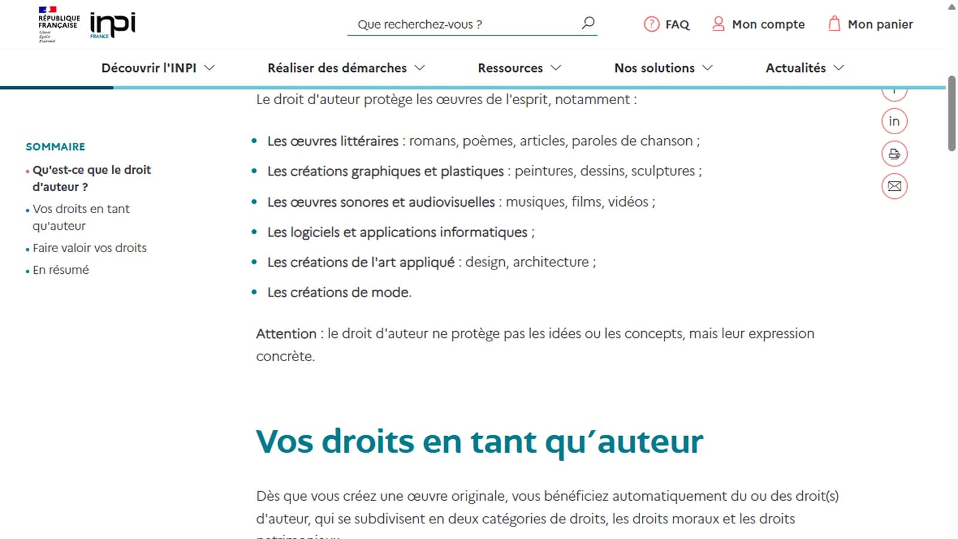Share the page on LinkedIn
This screenshot has height=539, width=958.
tap(895, 121)
